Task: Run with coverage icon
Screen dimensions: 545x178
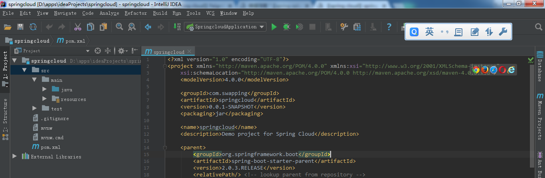Action: [299, 27]
